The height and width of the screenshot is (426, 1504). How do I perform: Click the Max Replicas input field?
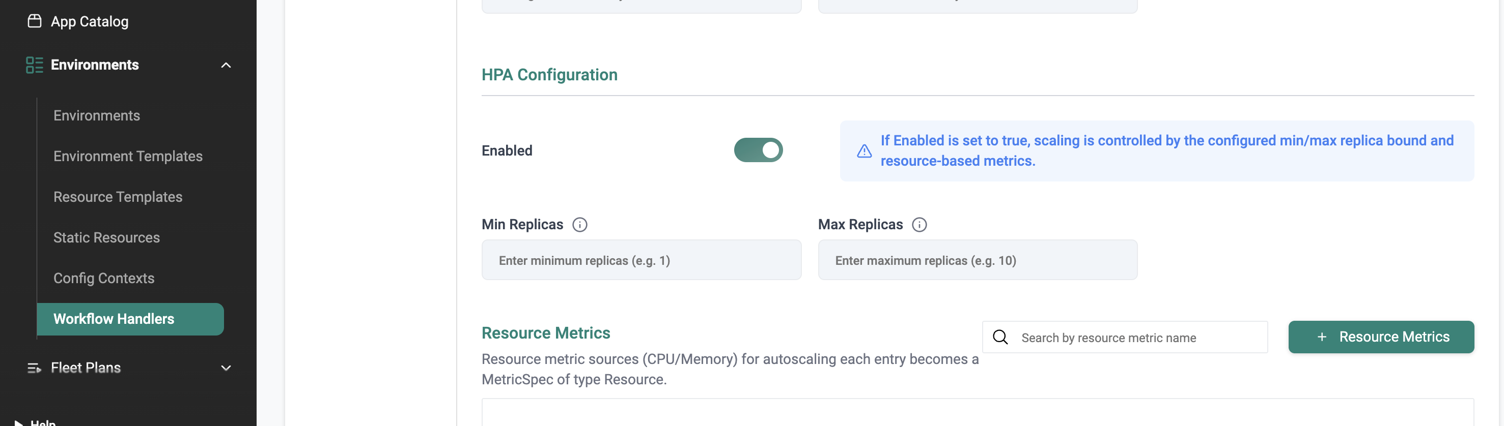click(x=978, y=260)
